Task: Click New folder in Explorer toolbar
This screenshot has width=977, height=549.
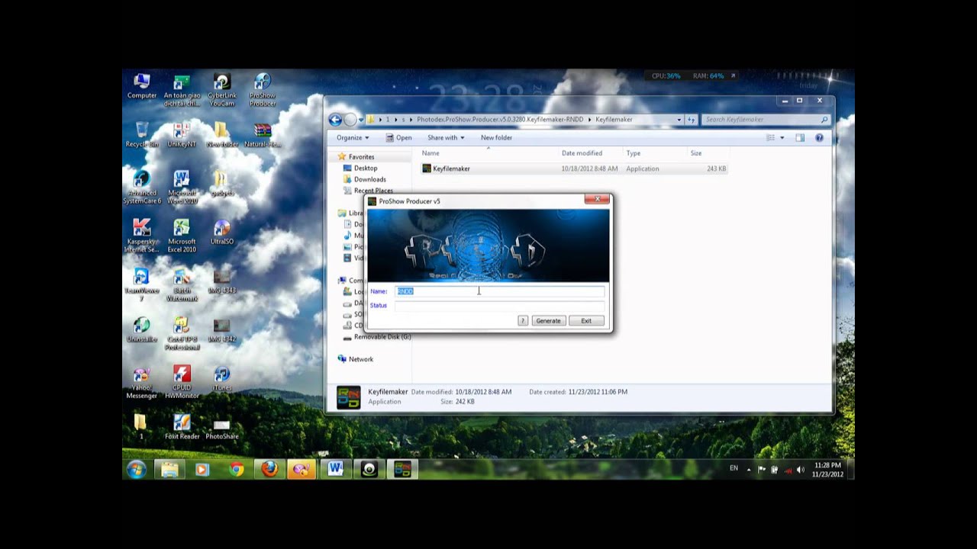Action: click(496, 138)
